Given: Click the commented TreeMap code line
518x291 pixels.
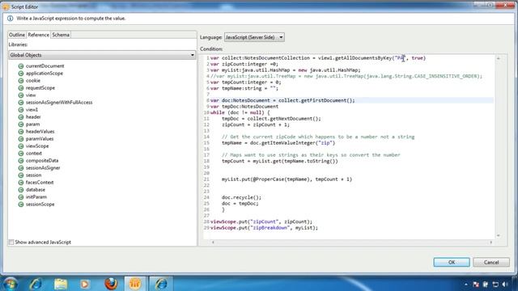Looking at the screenshot, I should tap(346, 76).
